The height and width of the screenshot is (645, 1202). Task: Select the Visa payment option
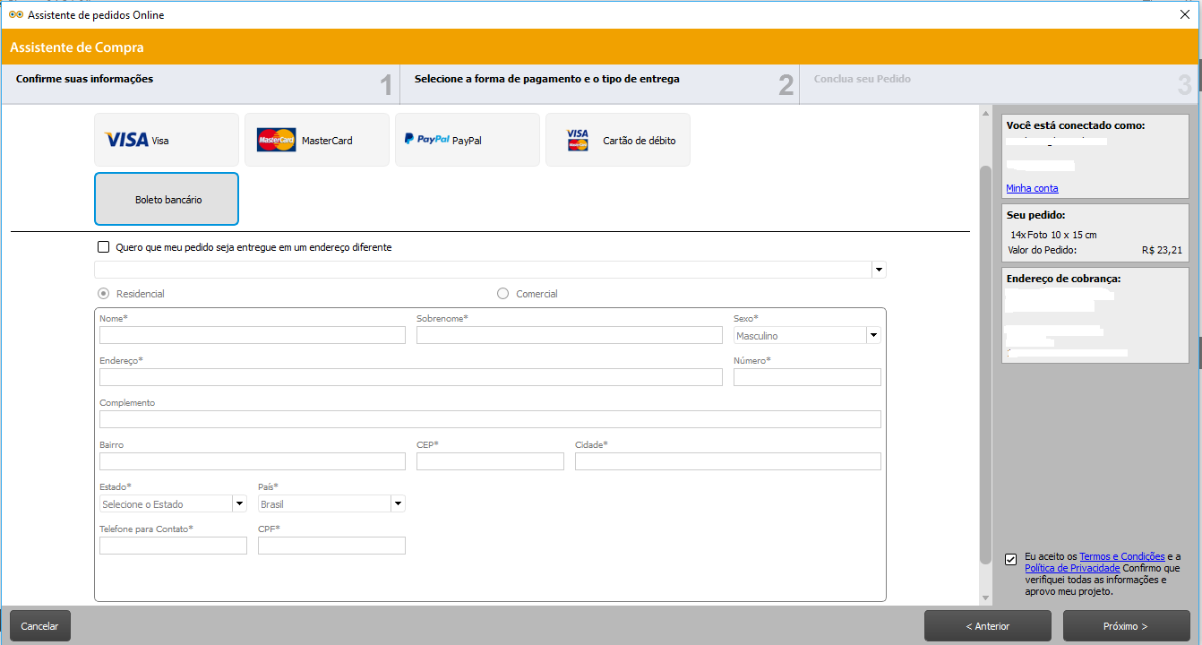click(x=167, y=140)
